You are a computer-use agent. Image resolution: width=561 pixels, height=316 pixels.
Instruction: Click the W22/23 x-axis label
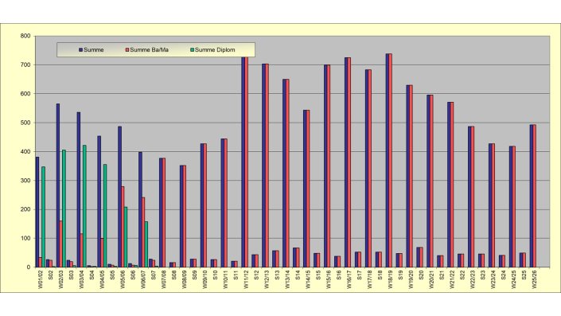coord(473,279)
